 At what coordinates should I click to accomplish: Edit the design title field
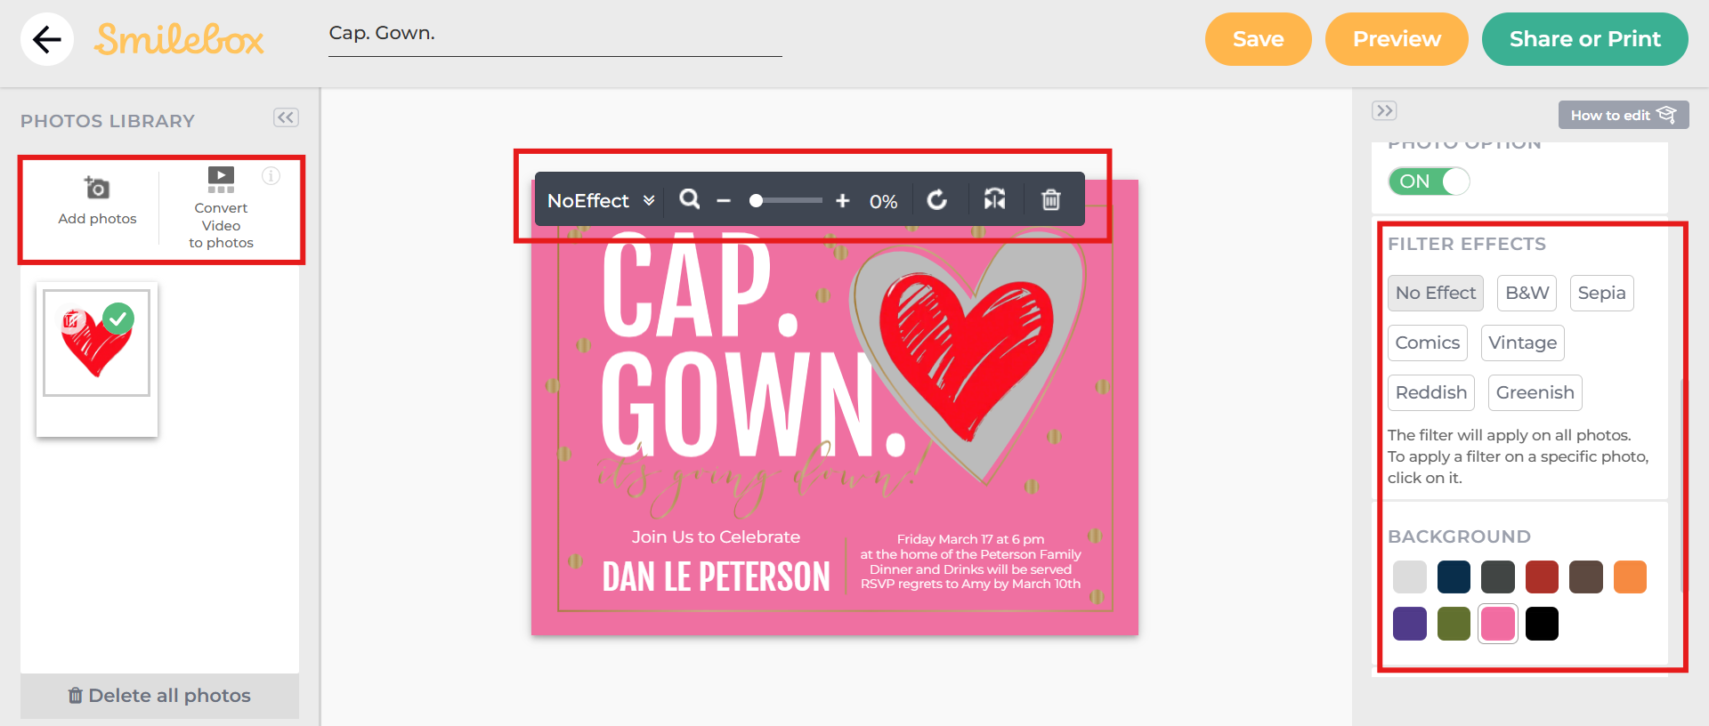click(555, 36)
